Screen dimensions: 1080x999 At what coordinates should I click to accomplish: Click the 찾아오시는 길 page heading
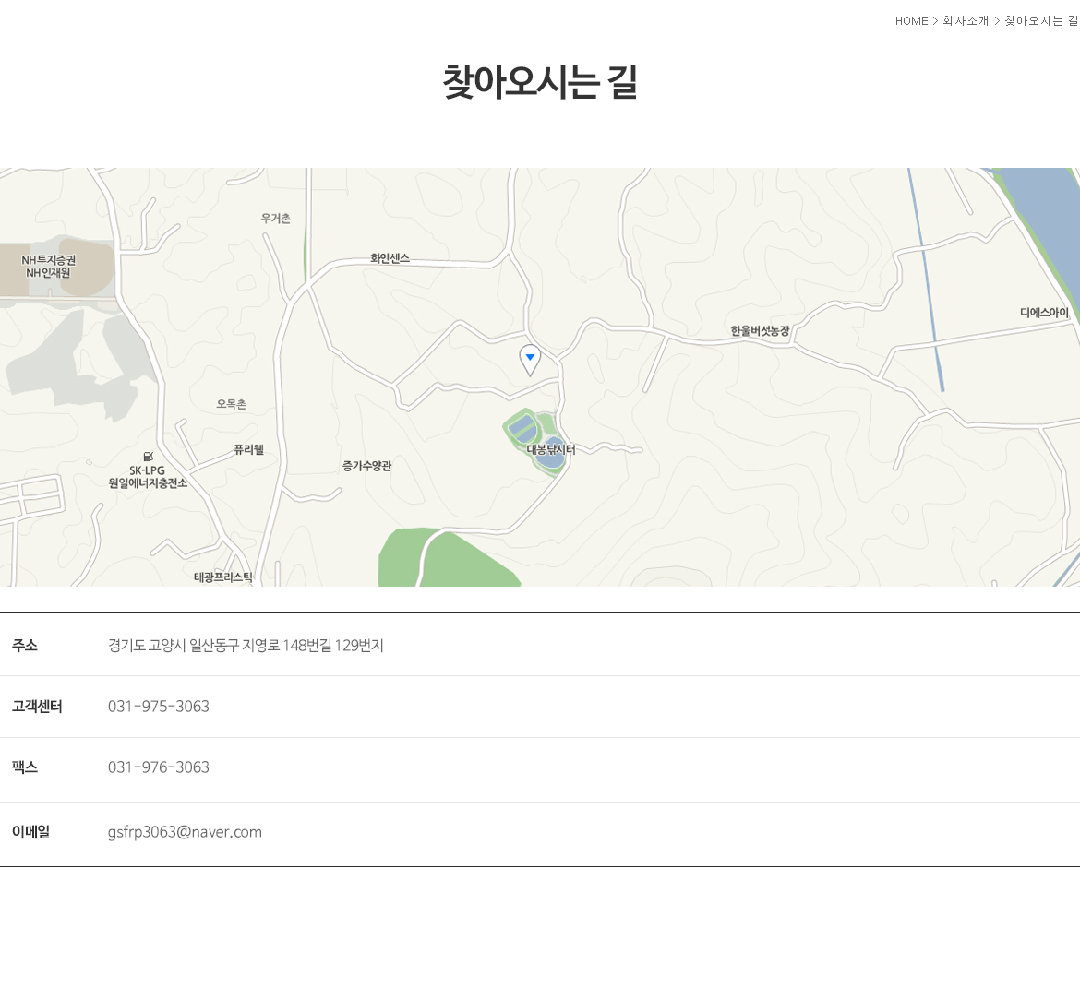pyautogui.click(x=540, y=82)
